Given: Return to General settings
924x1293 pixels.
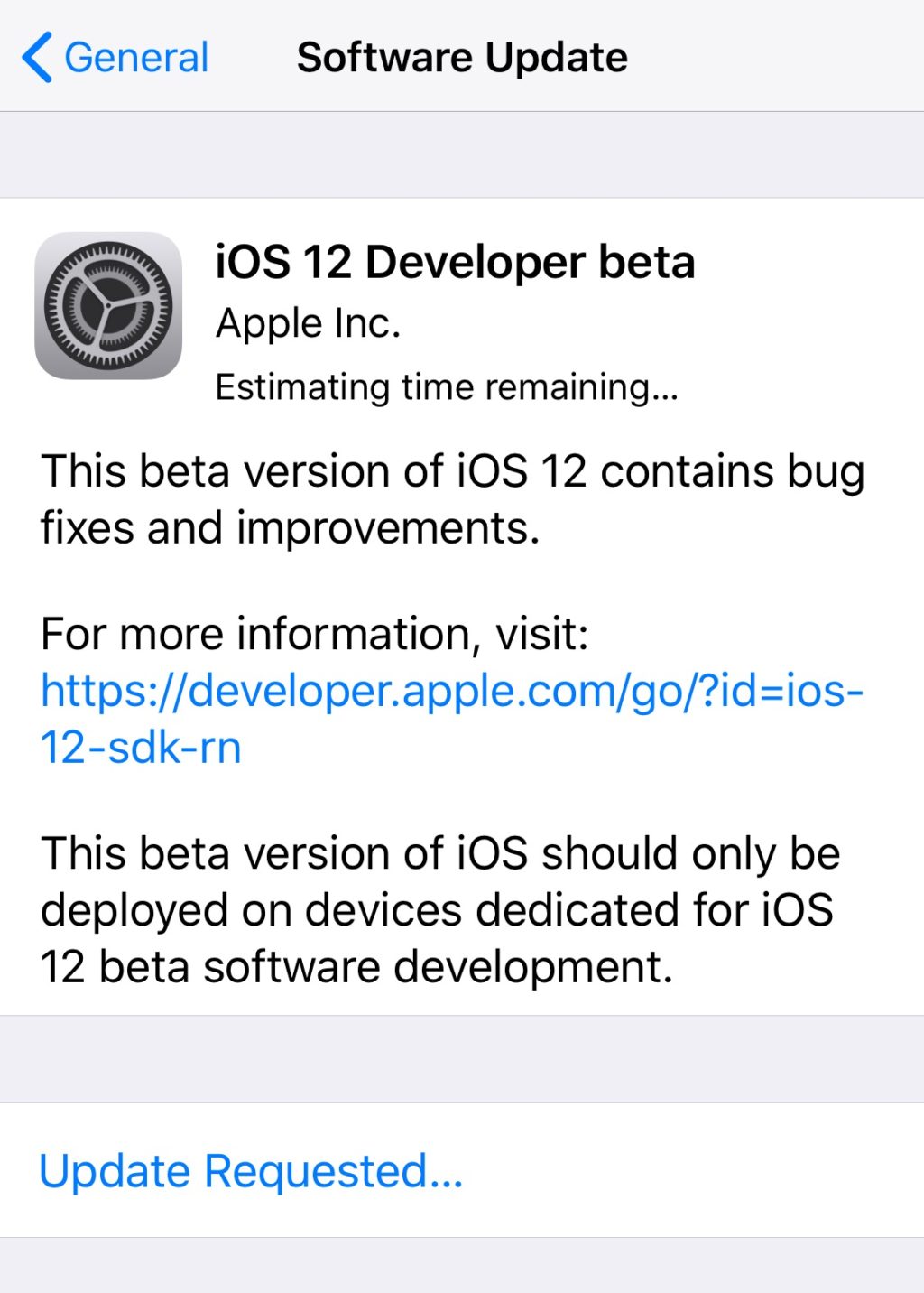Looking at the screenshot, I should click(117, 57).
